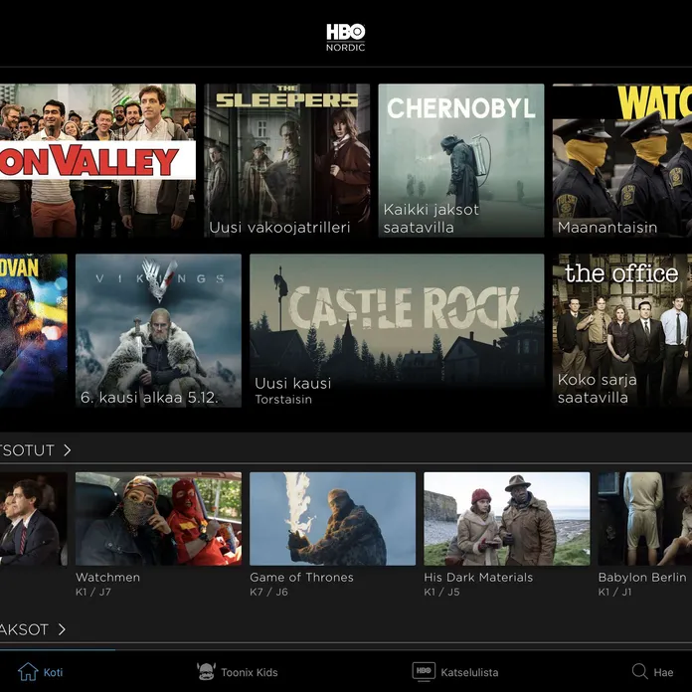Open The Office series tile
The image size is (692, 692).
621,330
